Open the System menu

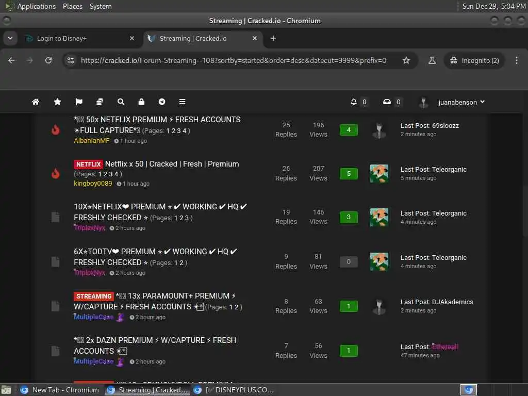tap(101, 6)
